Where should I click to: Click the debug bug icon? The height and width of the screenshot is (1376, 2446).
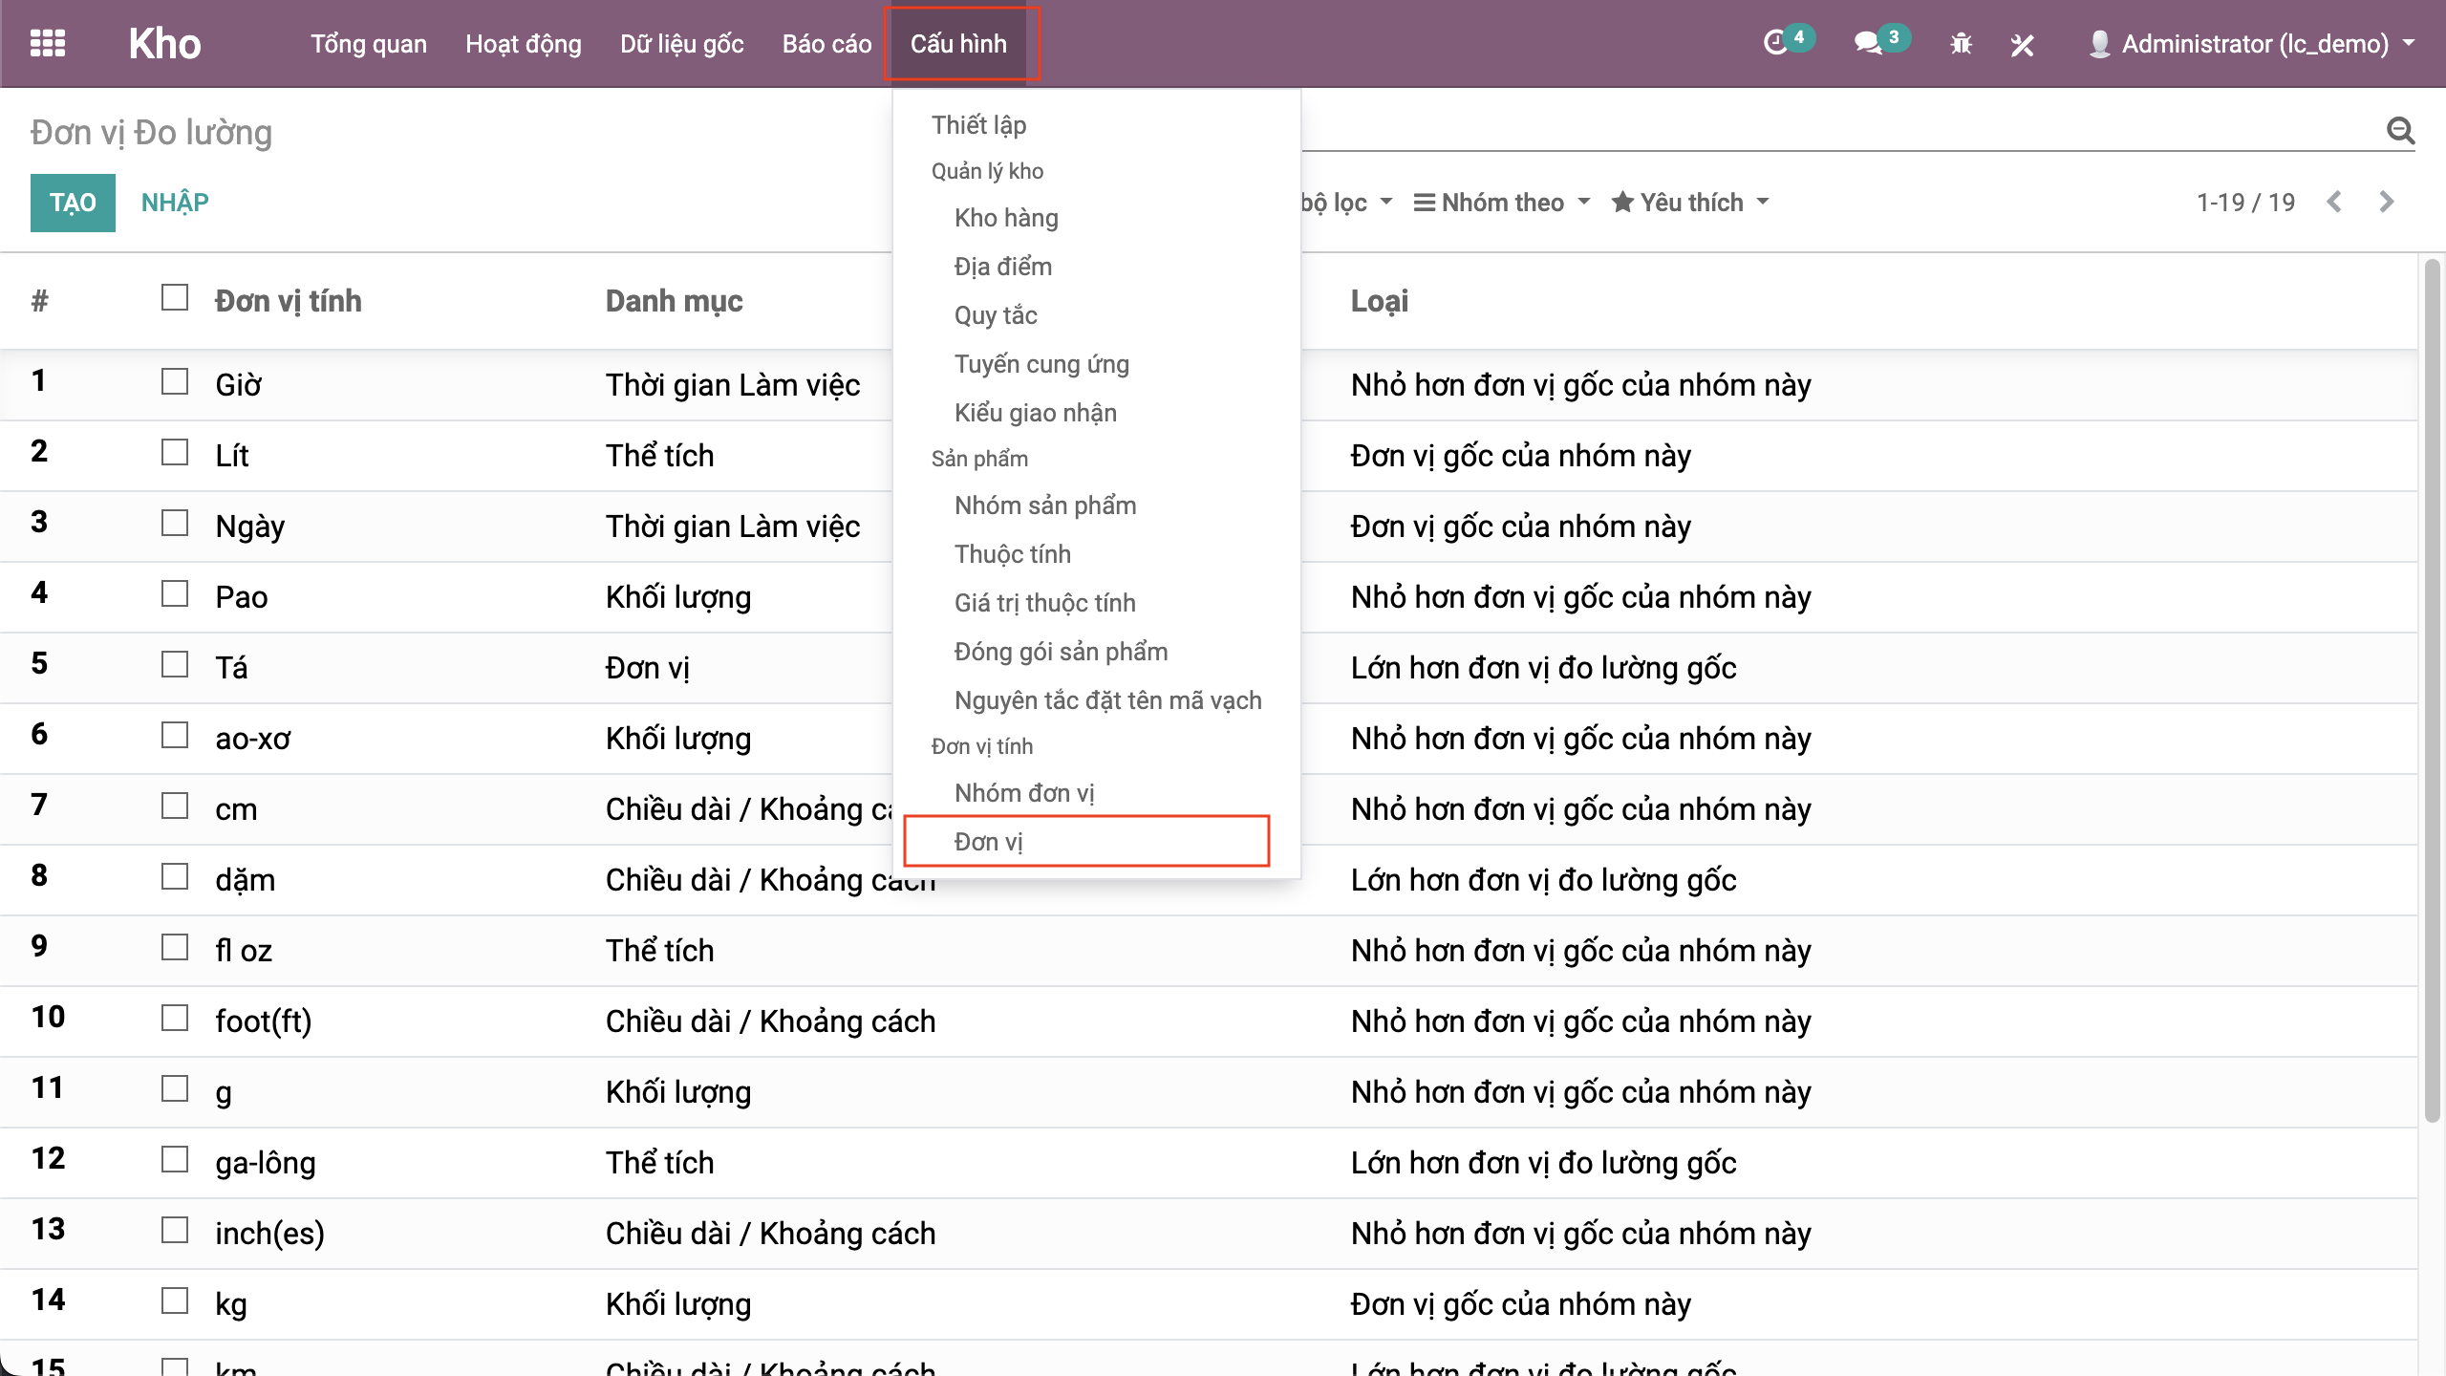coord(1961,44)
